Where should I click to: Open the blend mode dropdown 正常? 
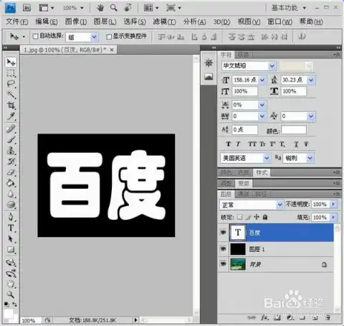pyautogui.click(x=279, y=205)
